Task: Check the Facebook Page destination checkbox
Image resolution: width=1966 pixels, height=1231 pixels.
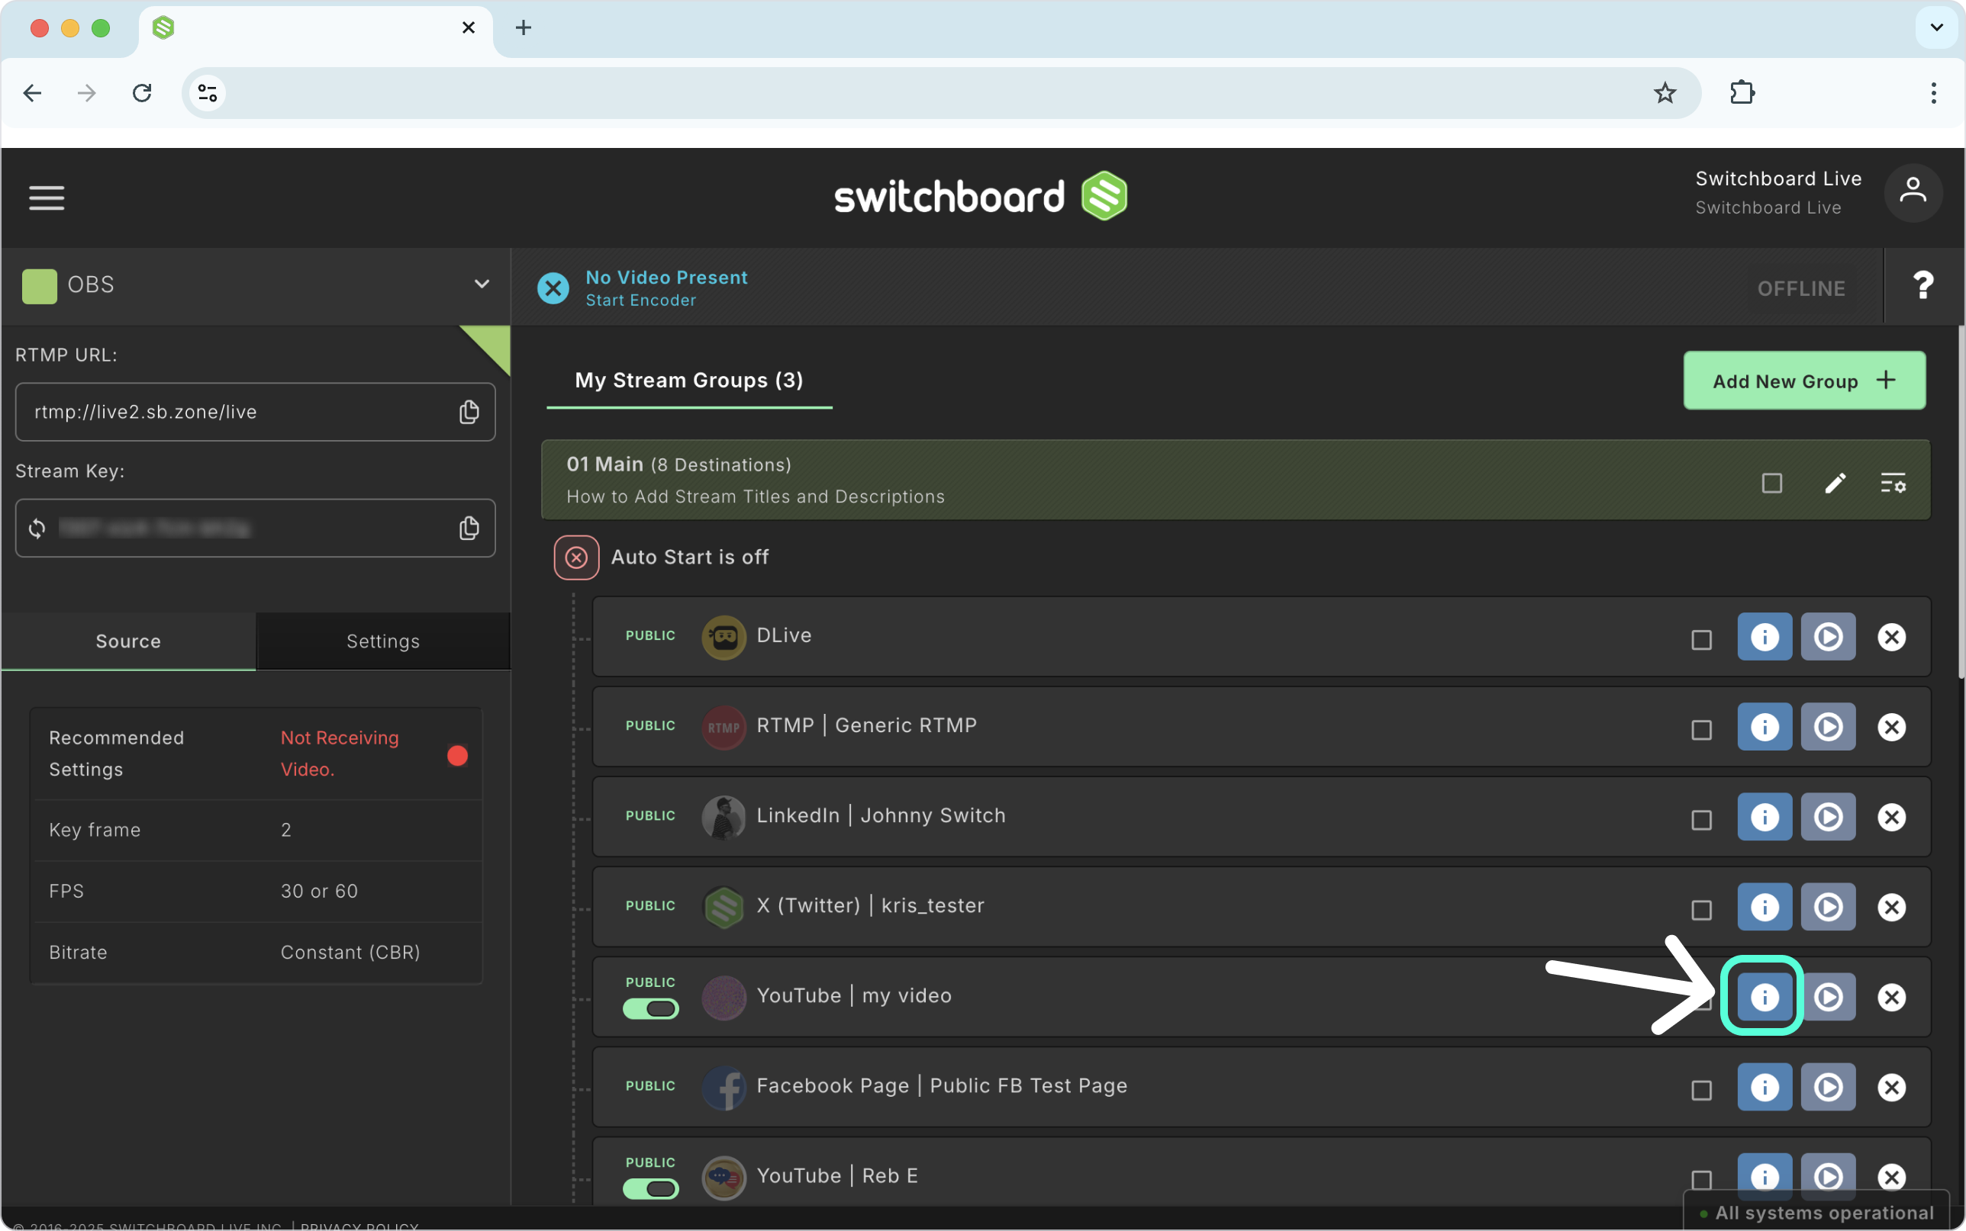Action: (x=1701, y=1091)
